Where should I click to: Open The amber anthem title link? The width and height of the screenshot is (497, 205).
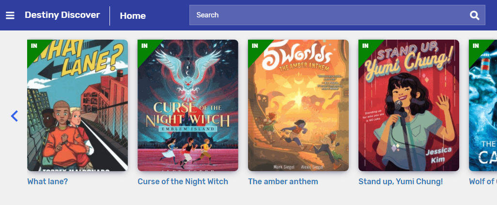pos(283,182)
